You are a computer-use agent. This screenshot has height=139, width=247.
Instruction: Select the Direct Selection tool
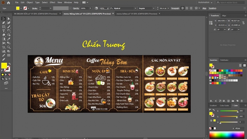click(9, 18)
